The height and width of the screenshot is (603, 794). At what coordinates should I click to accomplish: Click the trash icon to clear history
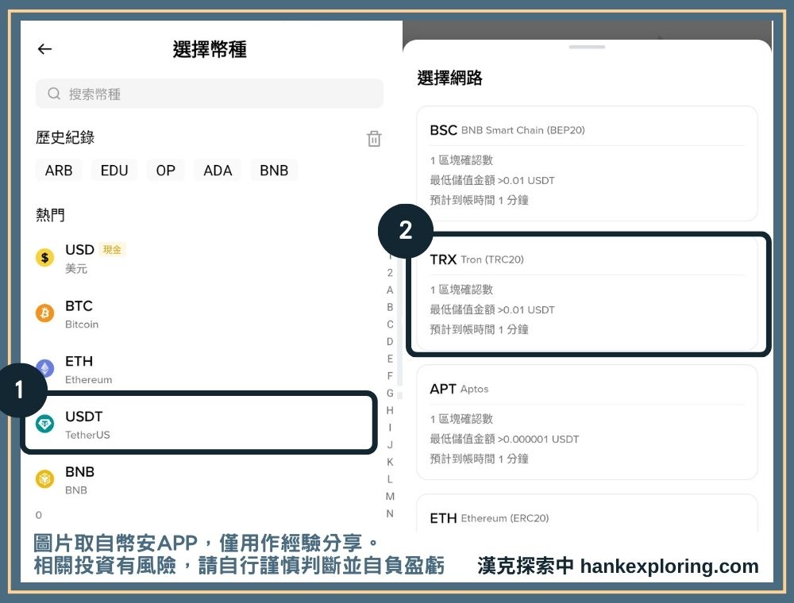[x=373, y=138]
